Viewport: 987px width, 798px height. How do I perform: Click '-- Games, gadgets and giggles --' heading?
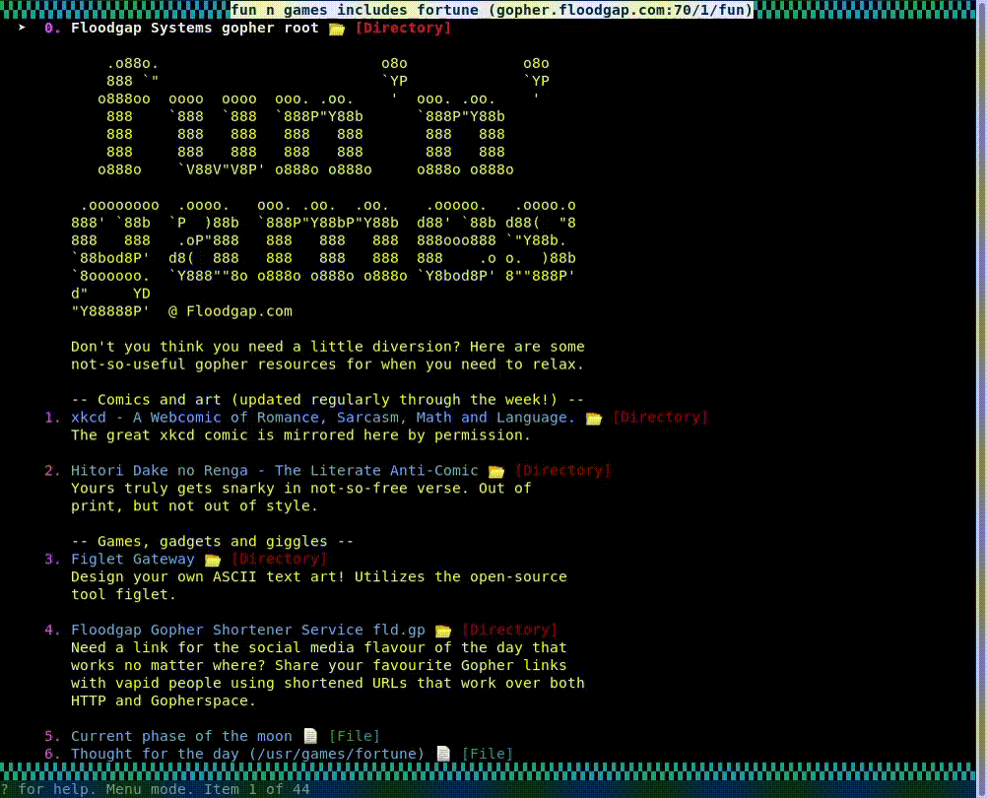coord(212,541)
